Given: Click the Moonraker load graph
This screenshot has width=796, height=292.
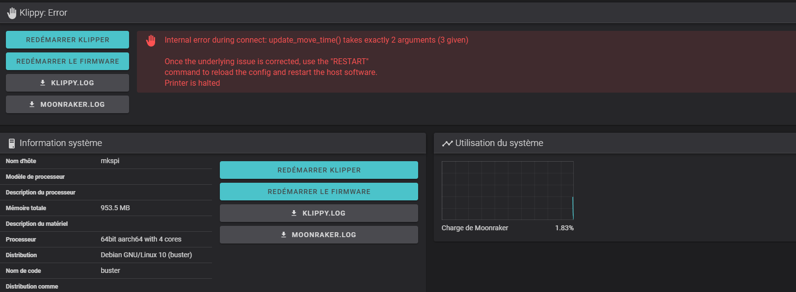Looking at the screenshot, I should coord(507,191).
